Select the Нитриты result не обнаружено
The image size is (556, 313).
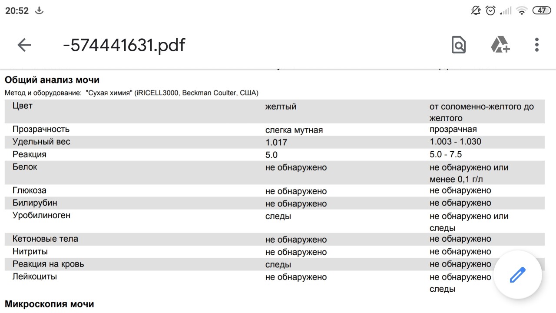pos(296,253)
